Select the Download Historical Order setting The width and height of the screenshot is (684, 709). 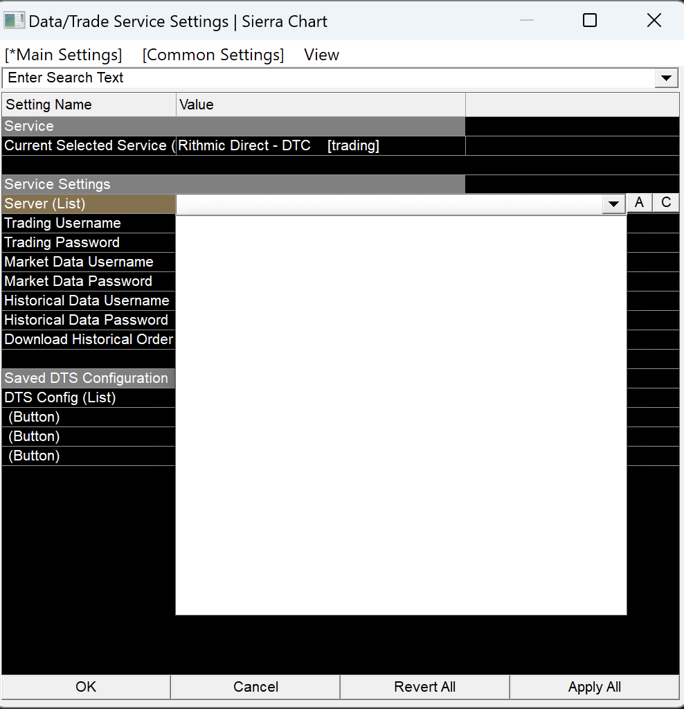[89, 340]
